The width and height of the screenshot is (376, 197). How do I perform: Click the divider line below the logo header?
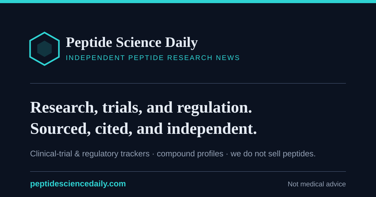click(188, 83)
